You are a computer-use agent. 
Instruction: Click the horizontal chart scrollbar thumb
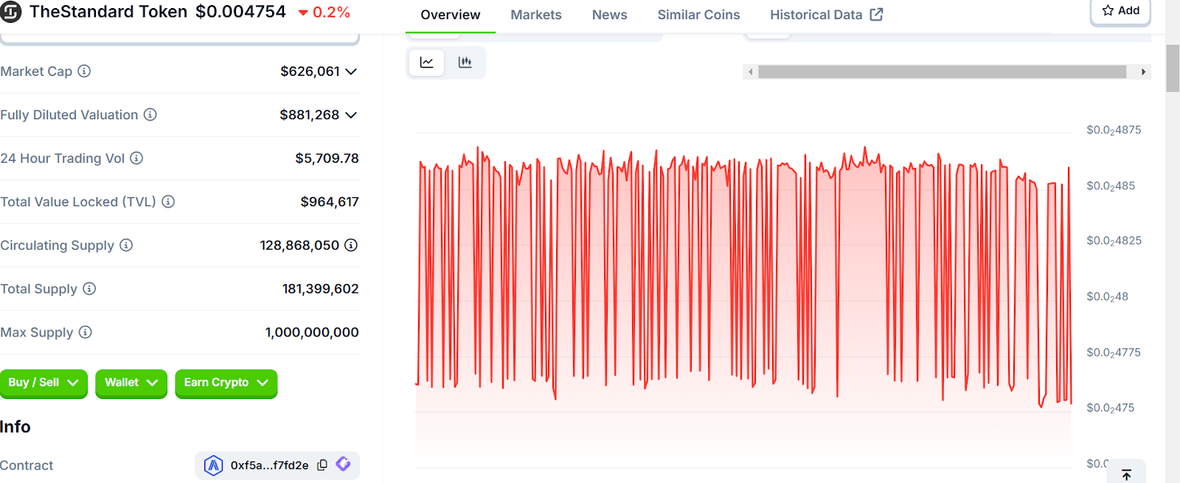pyautogui.click(x=942, y=71)
